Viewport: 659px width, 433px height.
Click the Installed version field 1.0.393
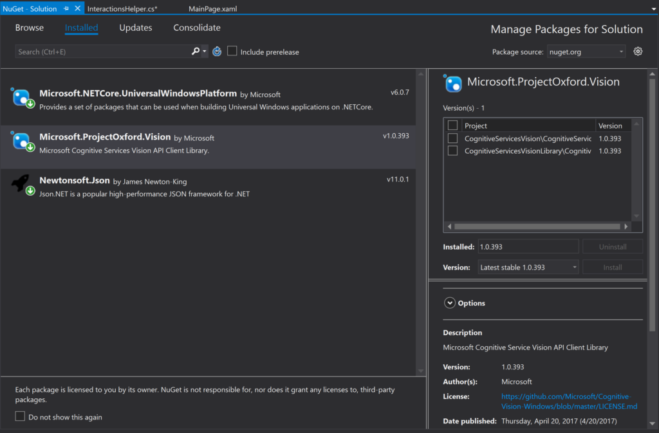click(528, 246)
